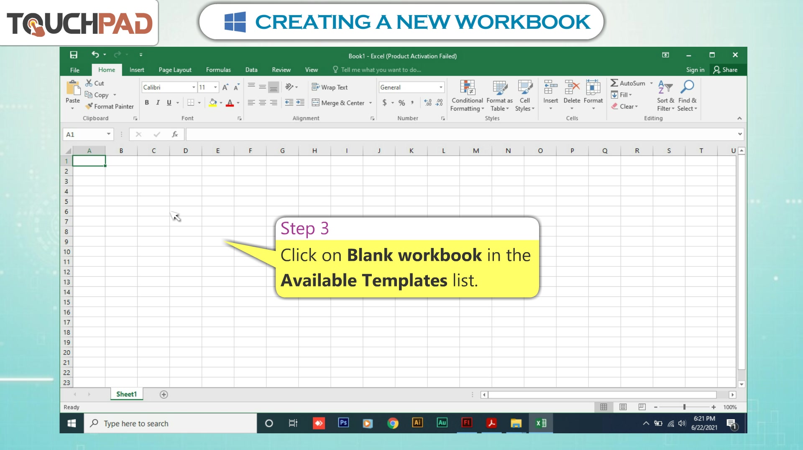Click the Type here to search box
The width and height of the screenshot is (803, 450).
click(x=171, y=423)
